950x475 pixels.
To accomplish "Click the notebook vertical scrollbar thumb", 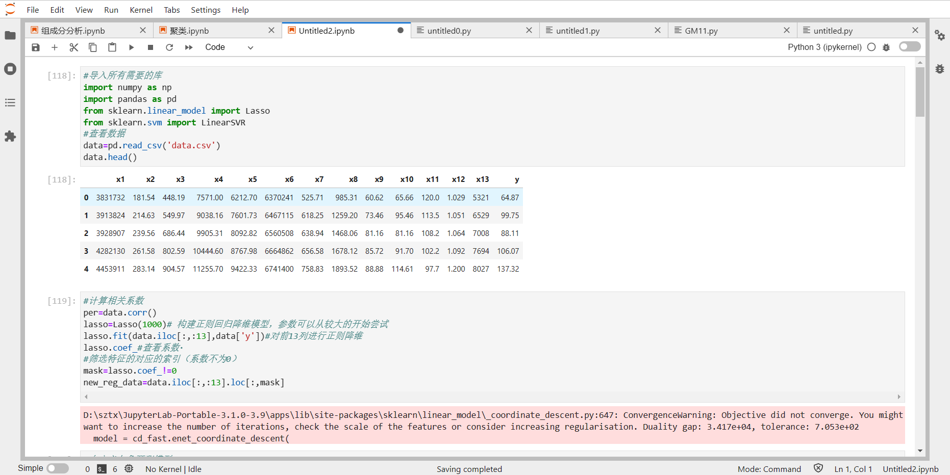I will pos(920,92).
